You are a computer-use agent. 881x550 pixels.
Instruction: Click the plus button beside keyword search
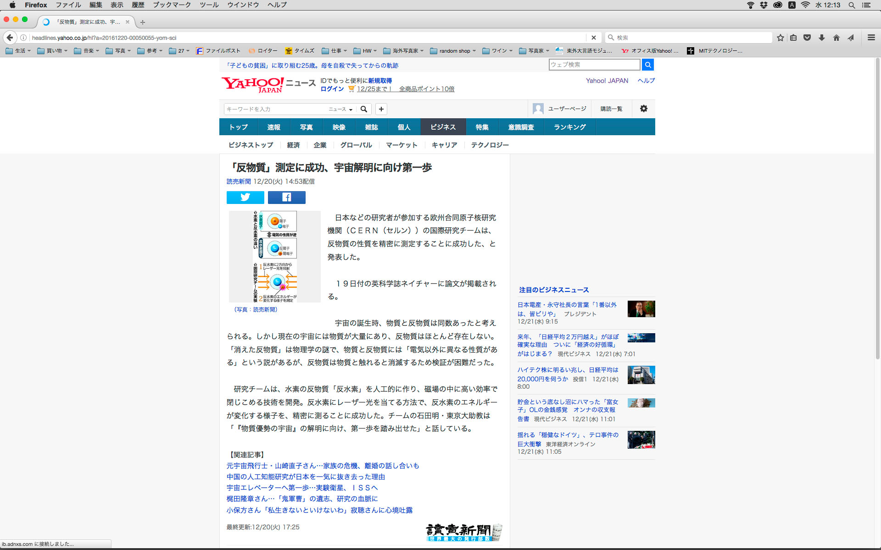click(381, 109)
